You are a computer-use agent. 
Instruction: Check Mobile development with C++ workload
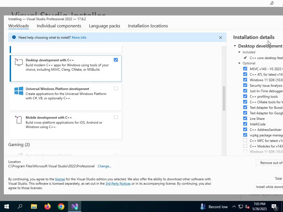pyautogui.click(x=116, y=117)
